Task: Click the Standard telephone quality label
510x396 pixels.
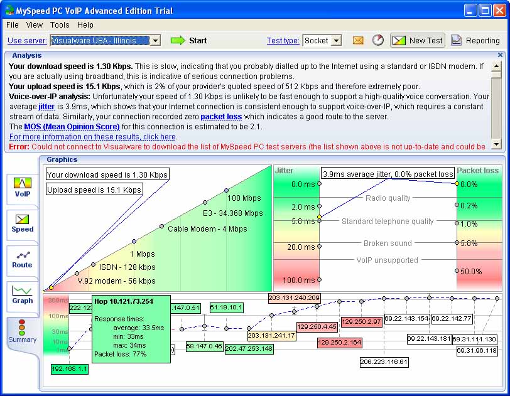Action: coord(388,222)
